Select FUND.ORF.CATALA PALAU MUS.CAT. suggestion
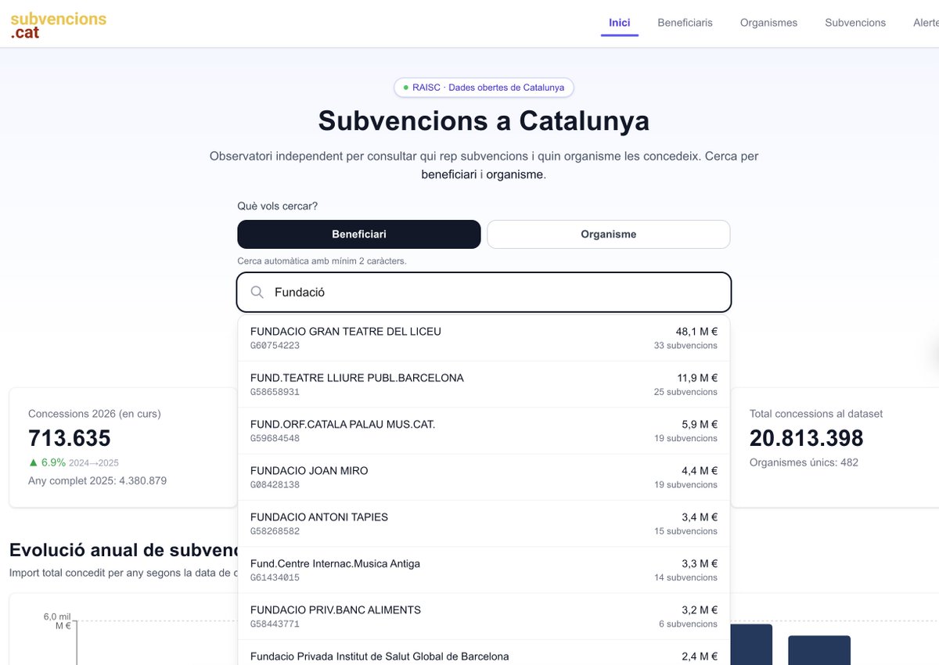This screenshot has height=665, width=939. pos(484,430)
